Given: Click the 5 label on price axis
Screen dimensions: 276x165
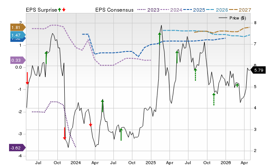Looking at the screenshot, I should tap(255, 87).
